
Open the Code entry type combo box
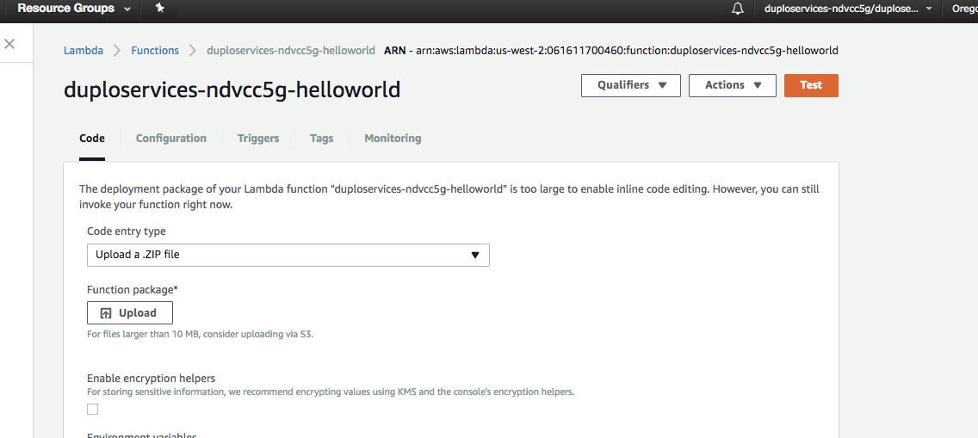(288, 255)
